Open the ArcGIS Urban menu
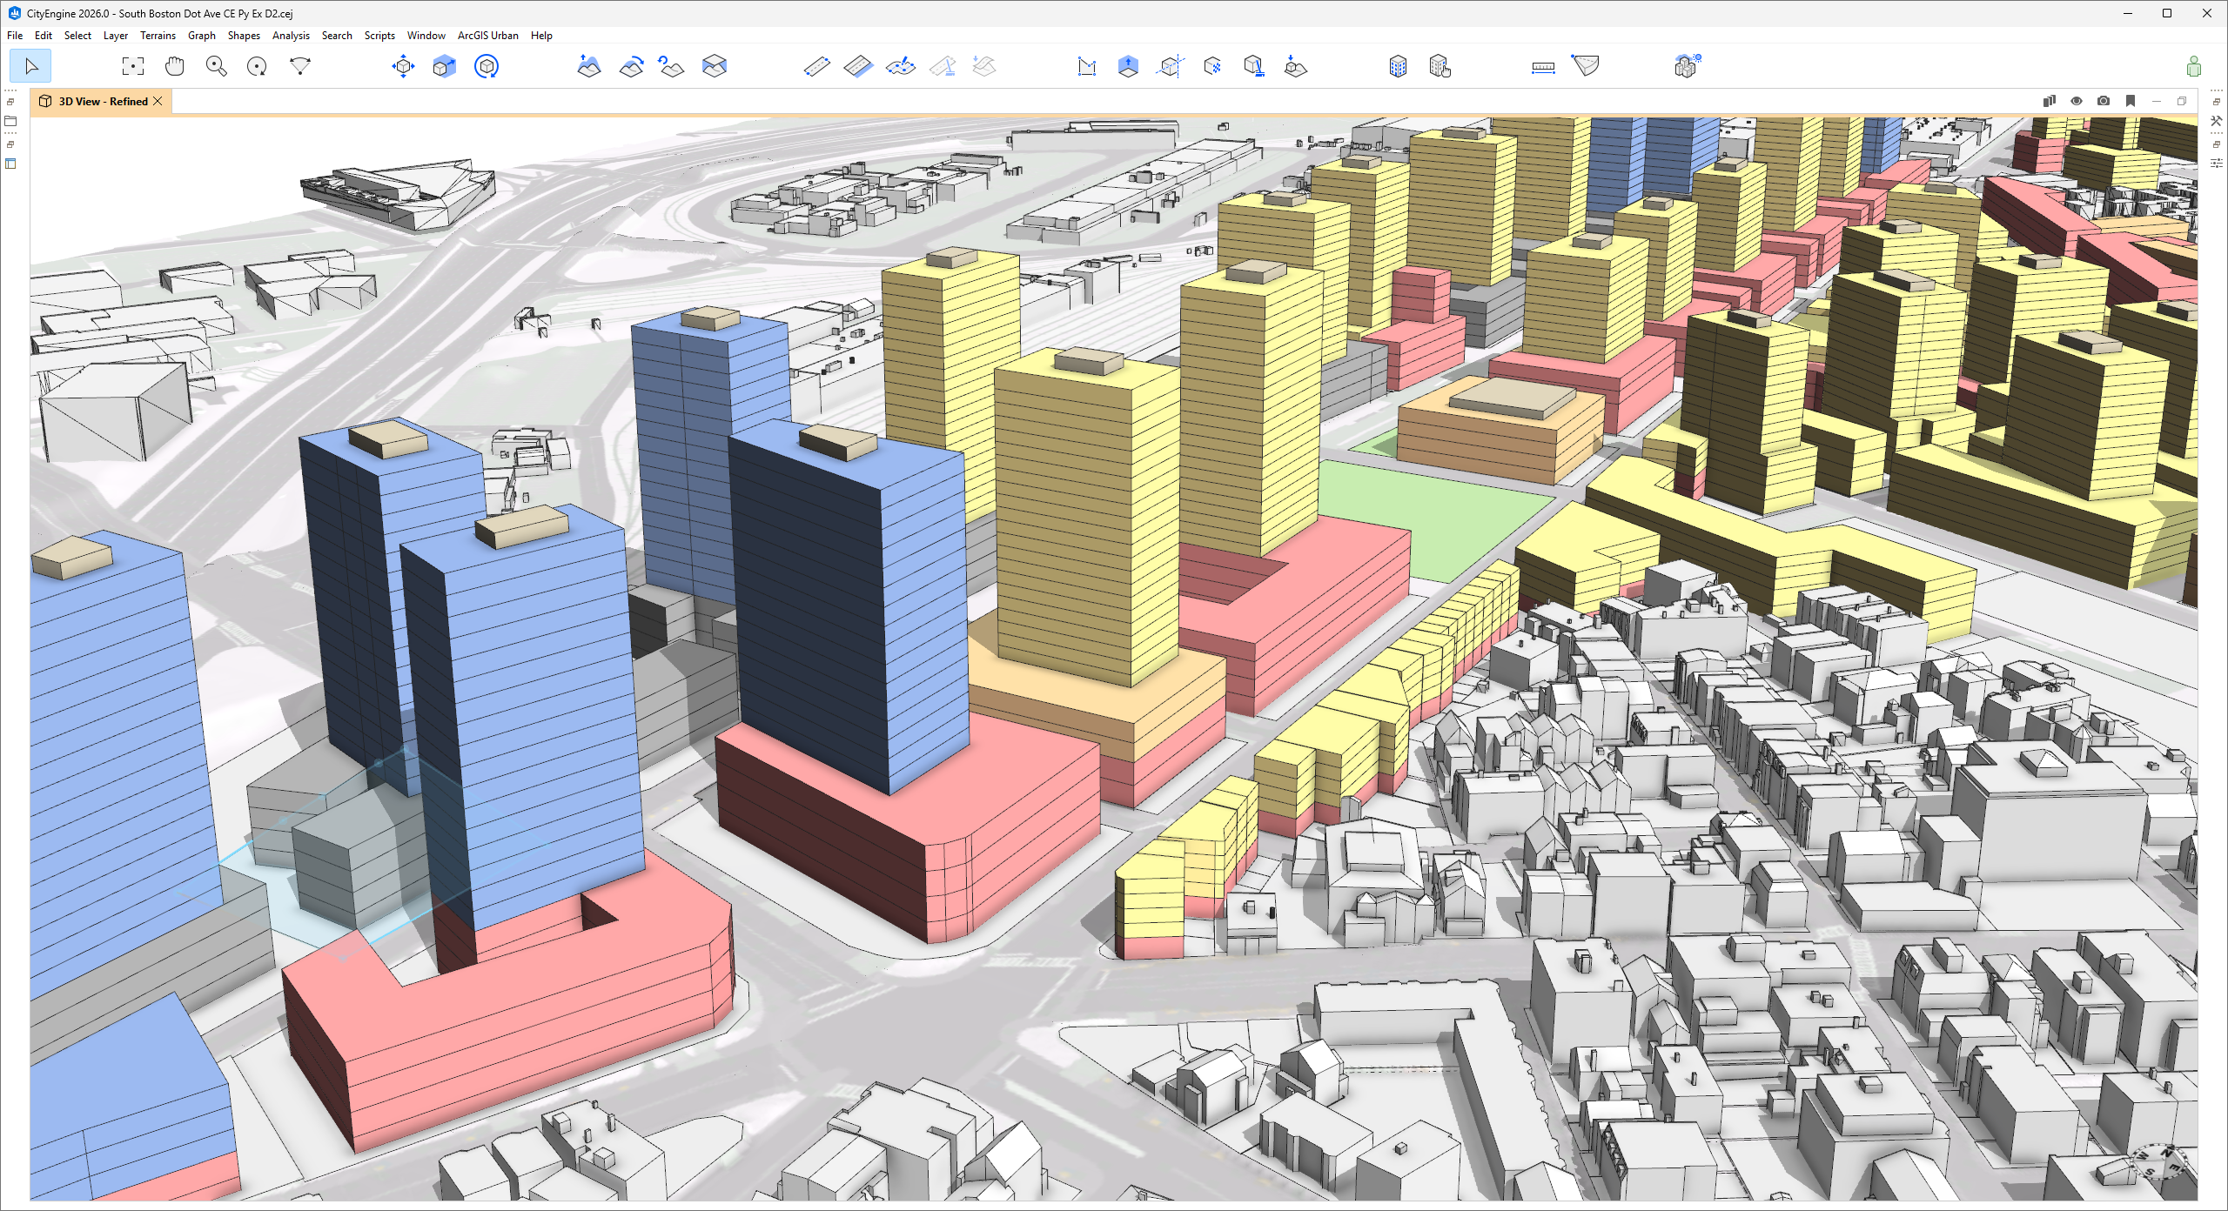This screenshot has width=2228, height=1211. (487, 36)
